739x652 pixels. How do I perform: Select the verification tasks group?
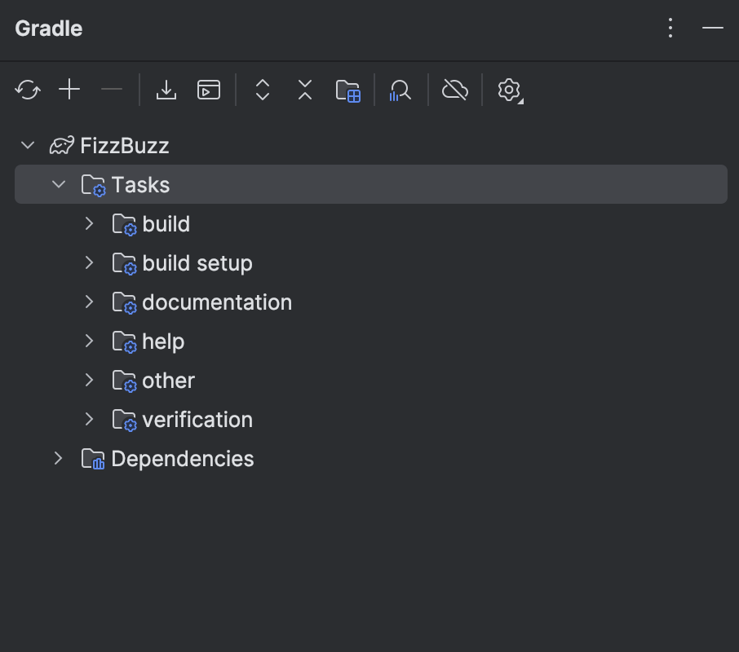197,419
